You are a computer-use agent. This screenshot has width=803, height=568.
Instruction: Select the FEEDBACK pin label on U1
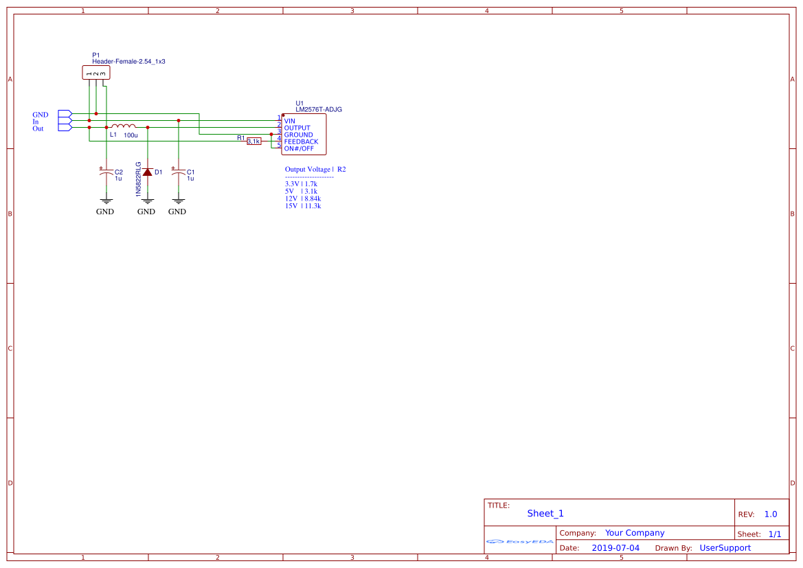[301, 141]
